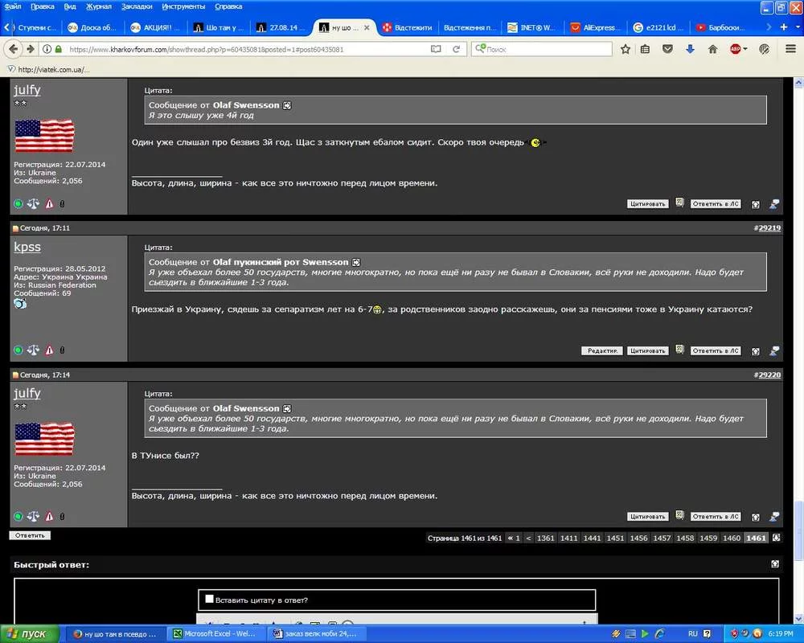Click the camera icon under kpss profile
The image size is (804, 643).
coord(20,304)
